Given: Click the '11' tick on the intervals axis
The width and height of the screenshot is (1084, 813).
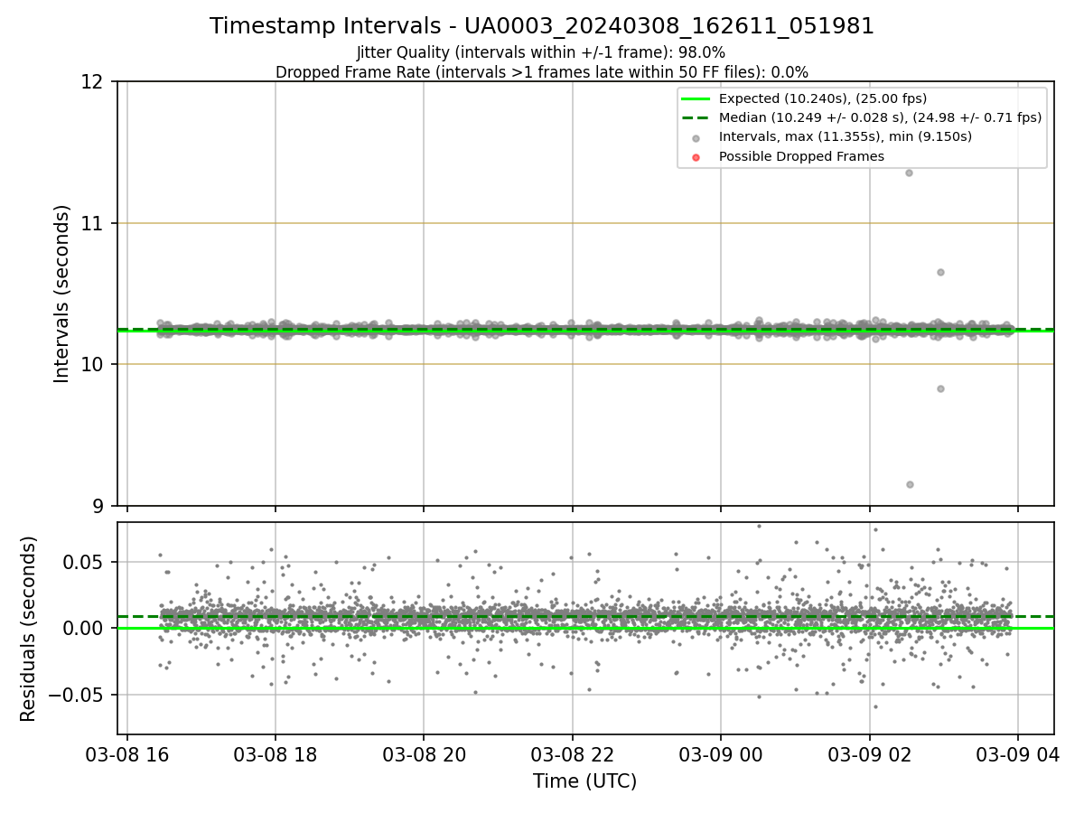Looking at the screenshot, I should (x=95, y=223).
